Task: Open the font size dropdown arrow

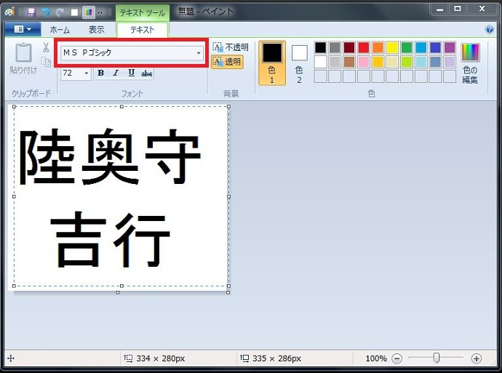Action: pyautogui.click(x=86, y=73)
